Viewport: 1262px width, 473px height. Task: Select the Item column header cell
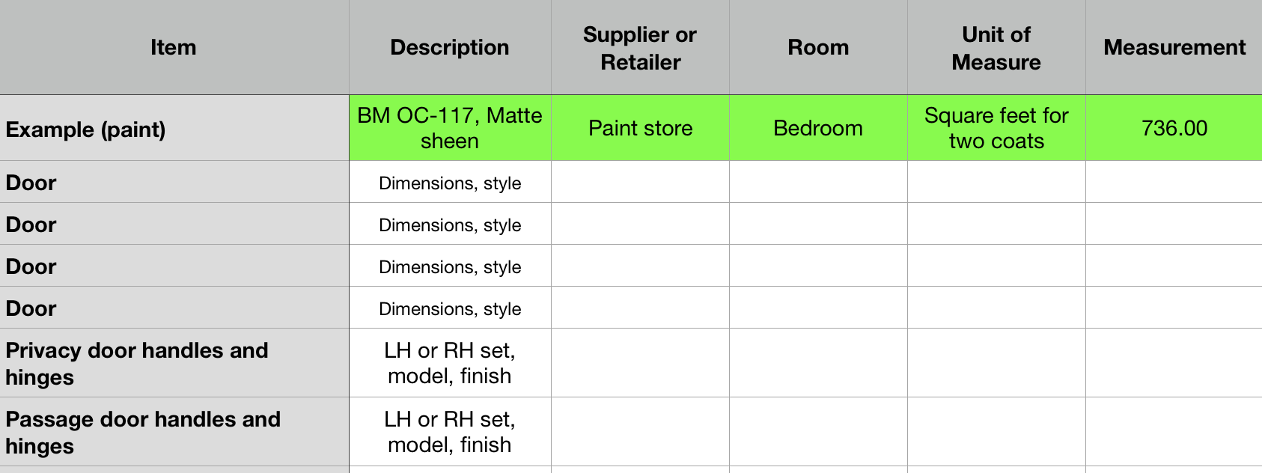[174, 47]
